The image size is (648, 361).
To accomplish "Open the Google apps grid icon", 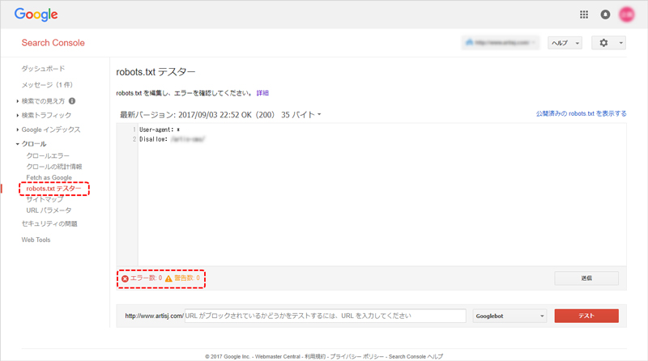I will (x=583, y=15).
